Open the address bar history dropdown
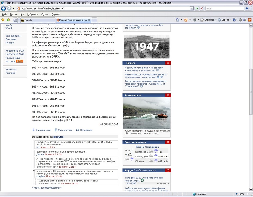 tap(192, 8)
